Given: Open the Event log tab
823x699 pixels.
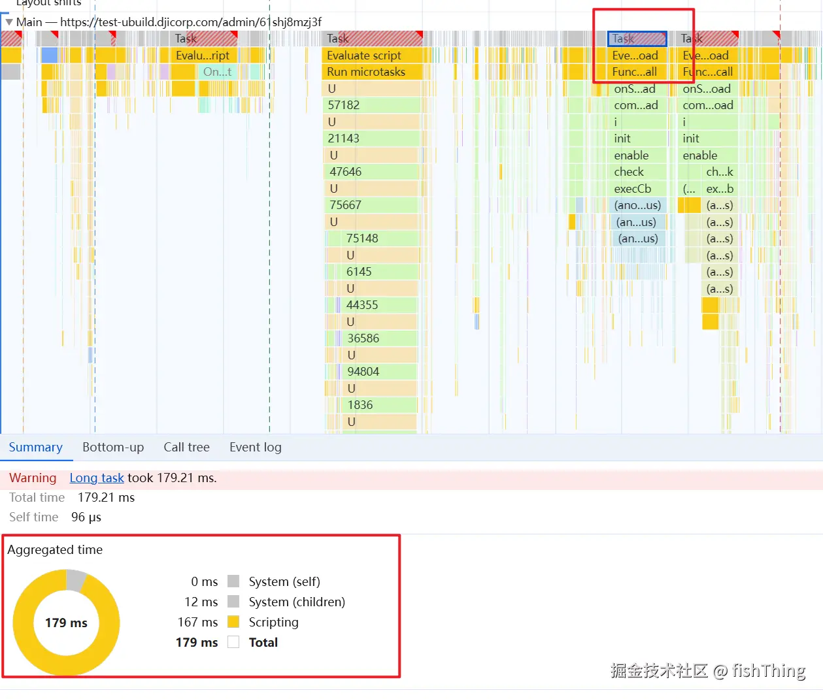Looking at the screenshot, I should [256, 447].
